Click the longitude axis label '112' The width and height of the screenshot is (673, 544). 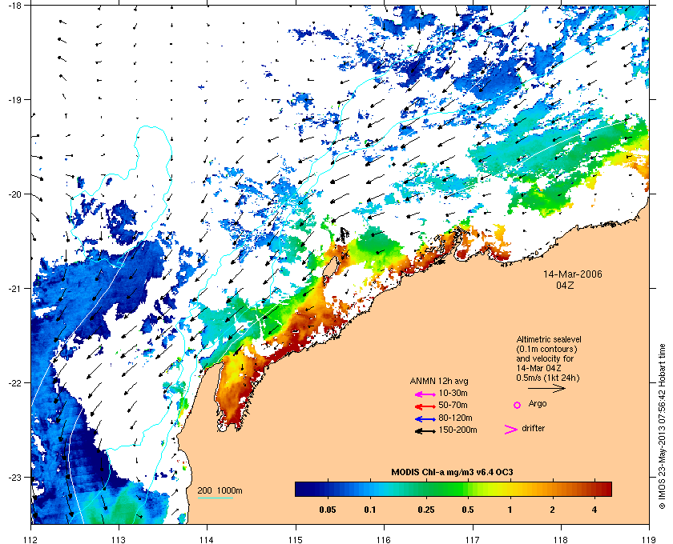tap(31, 540)
